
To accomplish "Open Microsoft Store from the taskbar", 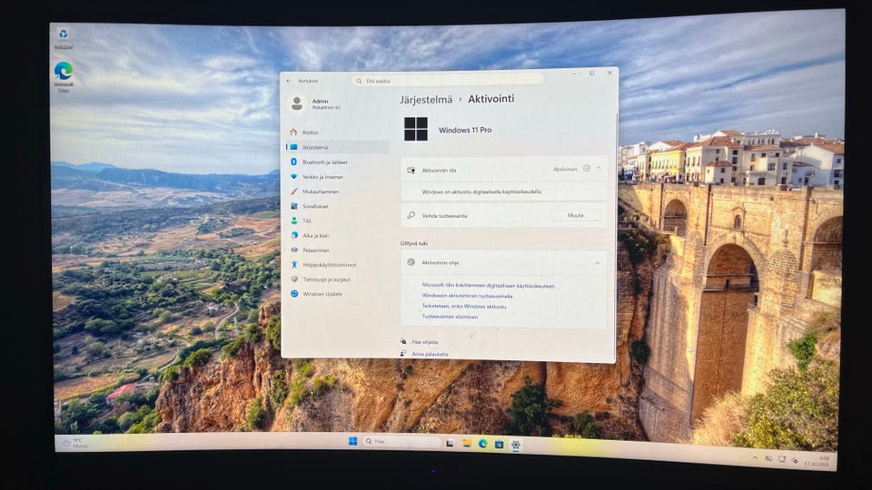I will coord(500,445).
